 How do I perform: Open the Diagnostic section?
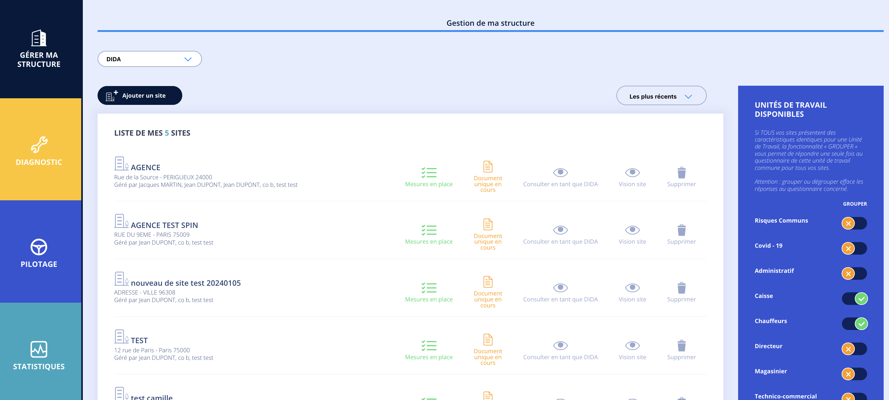[x=41, y=149]
